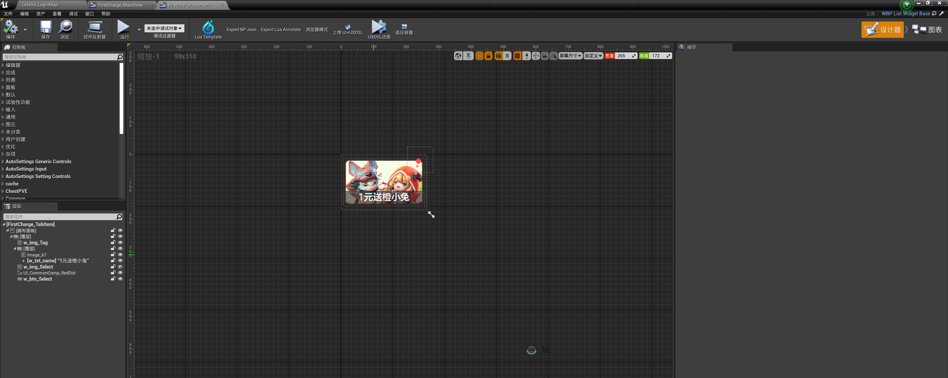Viewport: 948px width, 378px height.
Task: Open the 自定义 custom size dropdown
Action: [593, 56]
